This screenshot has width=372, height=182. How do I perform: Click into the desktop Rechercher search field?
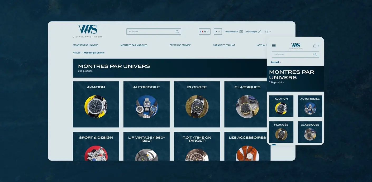(x=150, y=32)
